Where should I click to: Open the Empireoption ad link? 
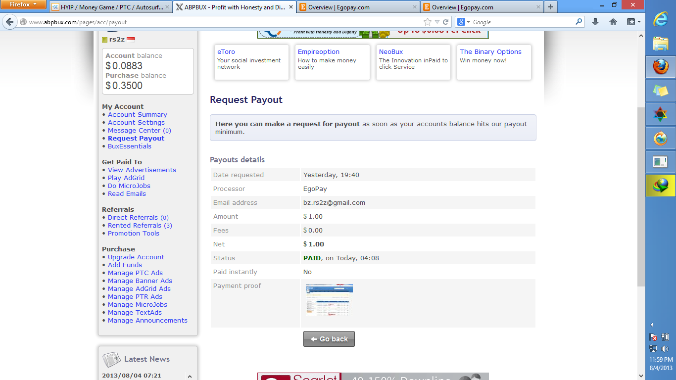tap(319, 51)
